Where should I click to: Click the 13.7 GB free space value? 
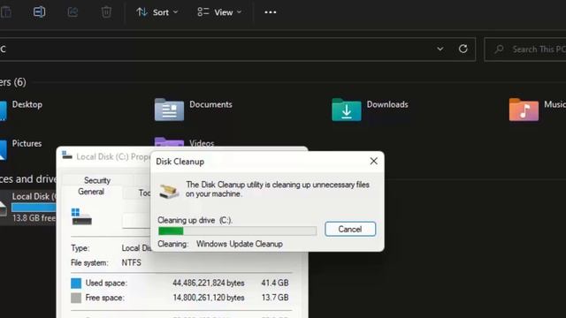click(275, 298)
